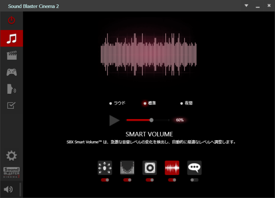Select the Dialog Plus speech bubble icon
This screenshot has width=275, height=198.
pyautogui.click(x=194, y=168)
